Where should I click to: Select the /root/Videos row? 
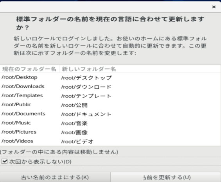(x=110, y=141)
